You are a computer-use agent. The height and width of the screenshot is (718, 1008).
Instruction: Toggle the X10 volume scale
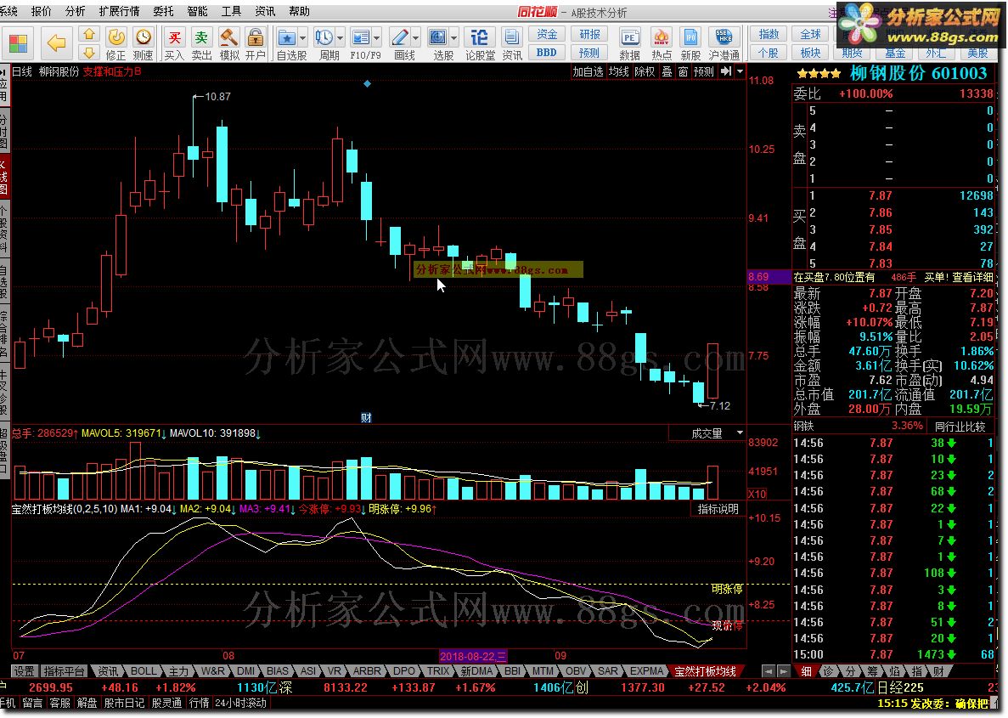point(757,495)
